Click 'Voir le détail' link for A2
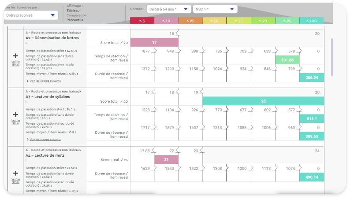The height and width of the screenshot is (199, 350). [x=15, y=63]
